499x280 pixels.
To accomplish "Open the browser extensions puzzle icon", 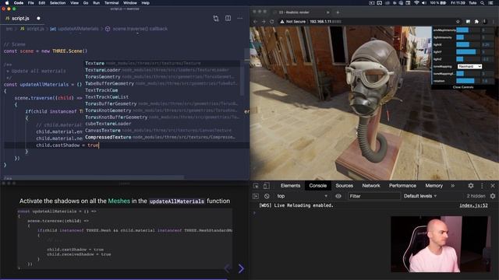I will click(476, 22).
